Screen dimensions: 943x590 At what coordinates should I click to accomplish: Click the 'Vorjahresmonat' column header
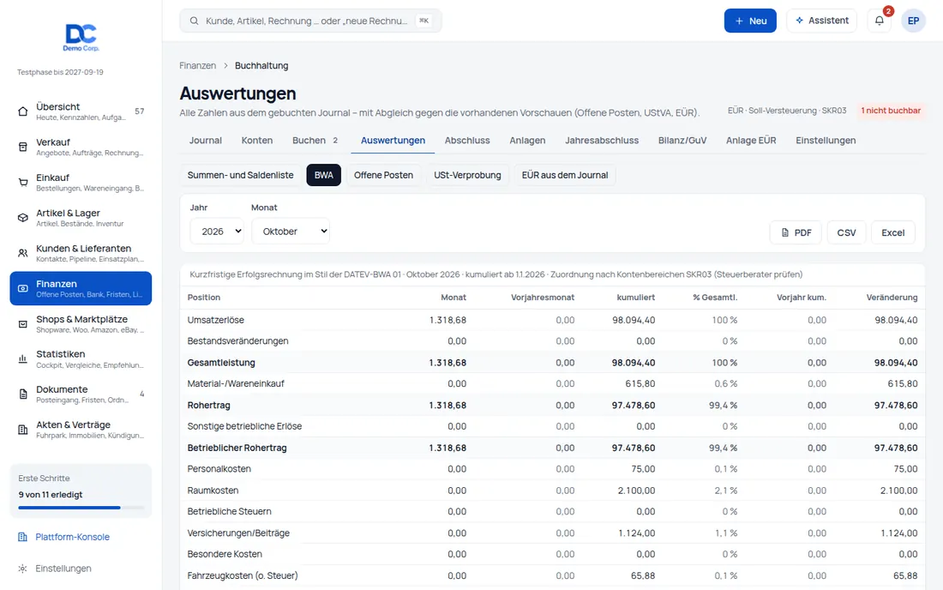(x=543, y=298)
